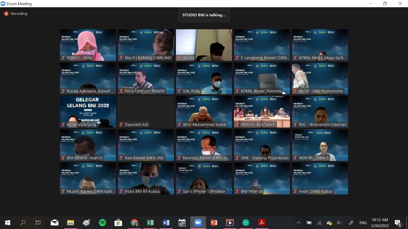408x229 pixels.
Task: Open the notification center with 6 alerts
Action: pyautogui.click(x=398, y=223)
